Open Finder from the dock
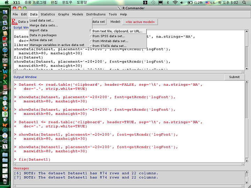Screen dimensions: 251x188 click(5, 12)
